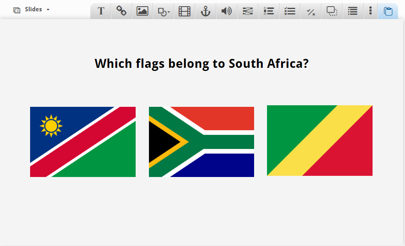Insert drag-and-drop interaction icon
This screenshot has height=246, width=405.
[x=332, y=11]
